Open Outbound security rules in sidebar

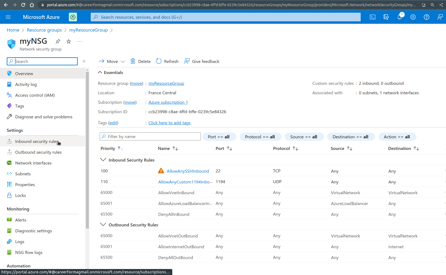point(38,152)
